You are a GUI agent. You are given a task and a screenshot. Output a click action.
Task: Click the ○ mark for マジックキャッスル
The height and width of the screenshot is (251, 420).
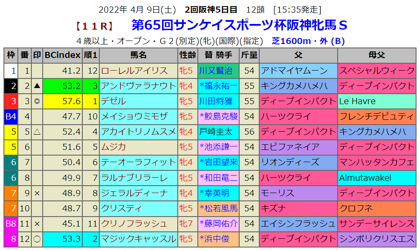[x=37, y=238]
